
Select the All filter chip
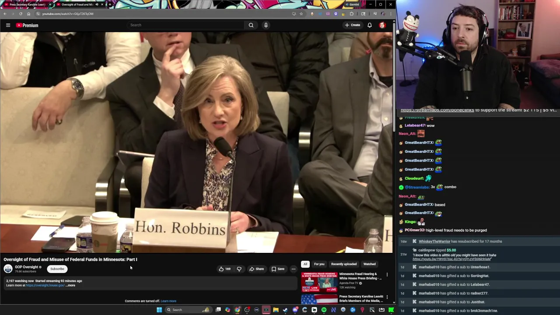(305, 264)
